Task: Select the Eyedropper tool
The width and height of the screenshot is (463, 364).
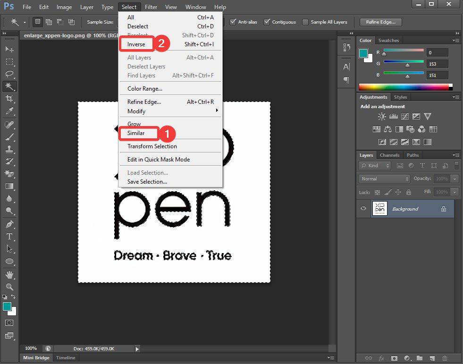Action: click(9, 111)
